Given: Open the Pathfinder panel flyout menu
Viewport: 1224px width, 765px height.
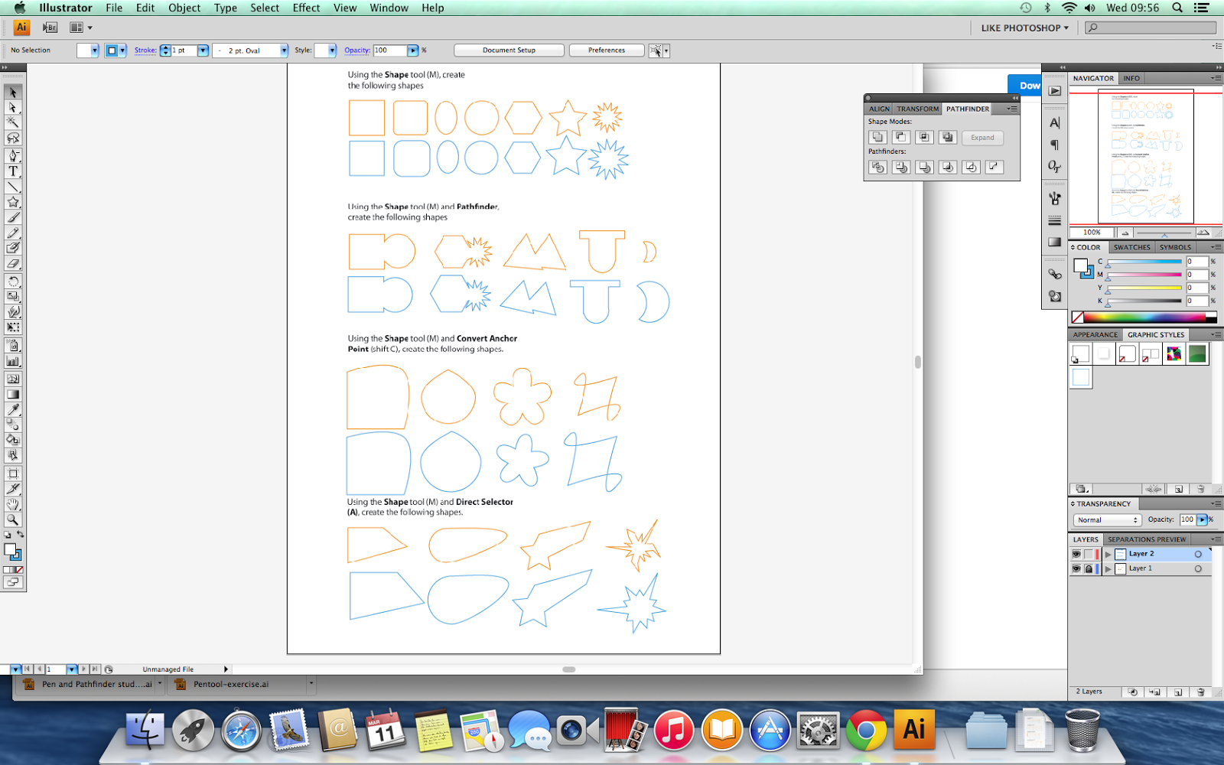Looking at the screenshot, I should click(x=1012, y=109).
